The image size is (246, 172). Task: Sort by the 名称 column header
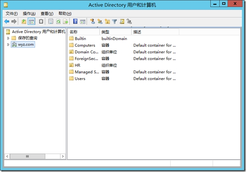[84, 32]
